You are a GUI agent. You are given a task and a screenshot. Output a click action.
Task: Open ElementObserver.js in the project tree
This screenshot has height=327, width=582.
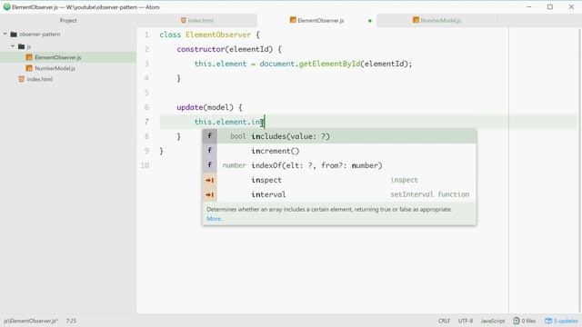pos(58,57)
